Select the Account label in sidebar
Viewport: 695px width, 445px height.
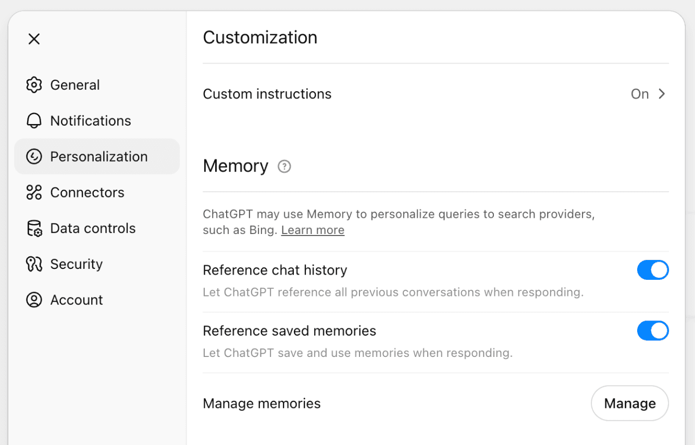coord(77,300)
